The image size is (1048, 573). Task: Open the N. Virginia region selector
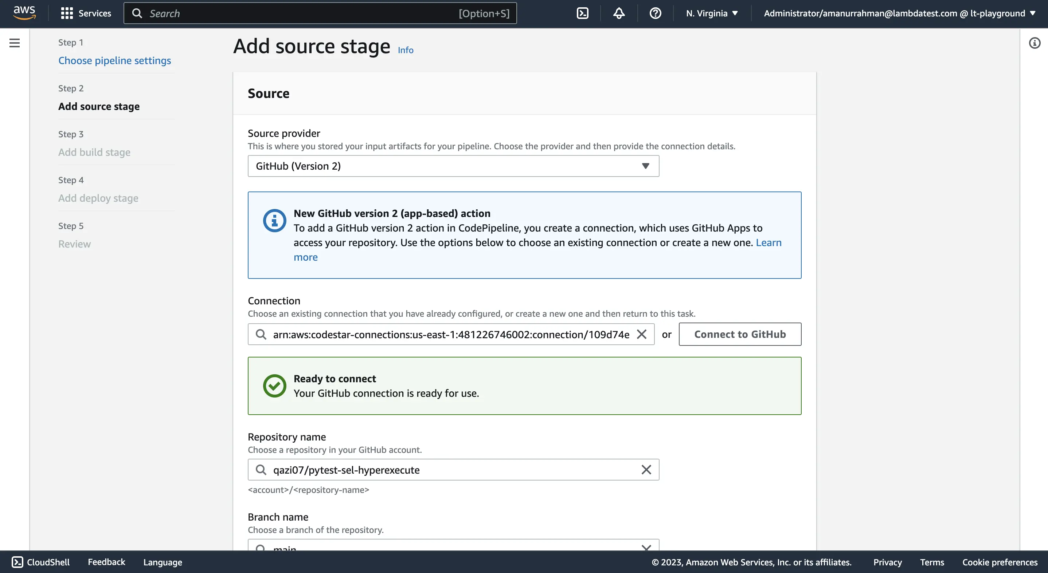[712, 13]
